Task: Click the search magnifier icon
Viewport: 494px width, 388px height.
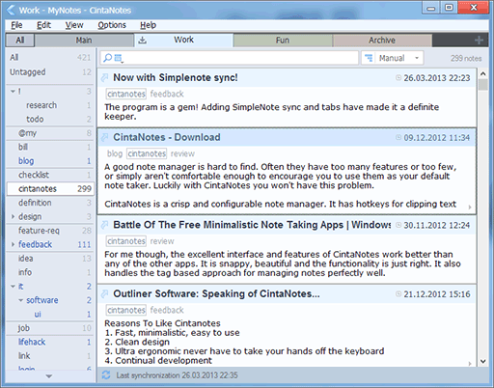Action: [108, 58]
